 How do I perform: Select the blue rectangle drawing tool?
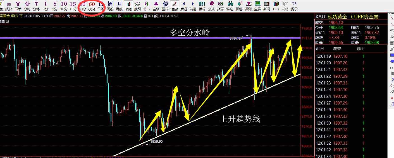coord(392,55)
